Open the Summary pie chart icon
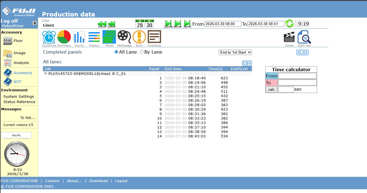The height and width of the screenshot is (193, 367). (64, 37)
